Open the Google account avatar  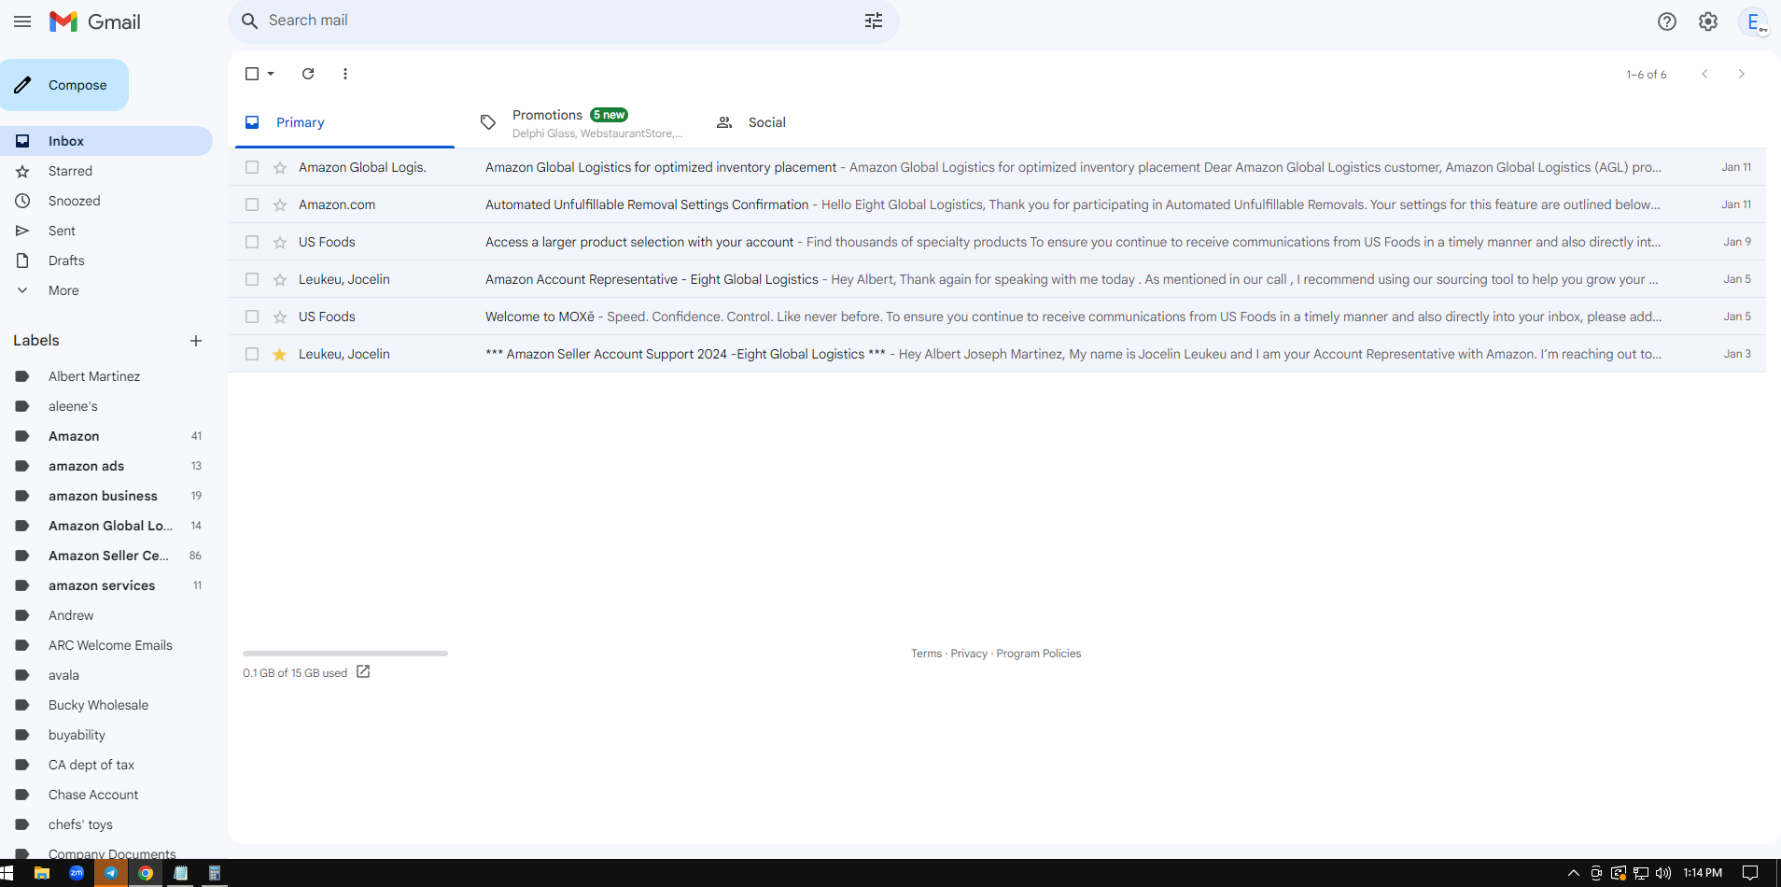1753,21
